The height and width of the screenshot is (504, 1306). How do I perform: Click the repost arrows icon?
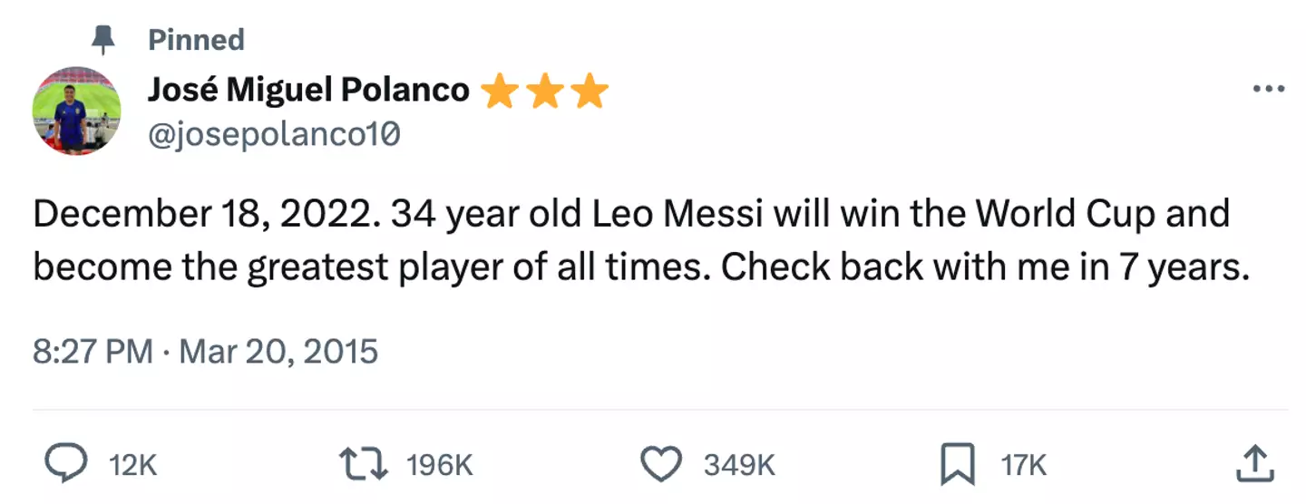point(363,464)
